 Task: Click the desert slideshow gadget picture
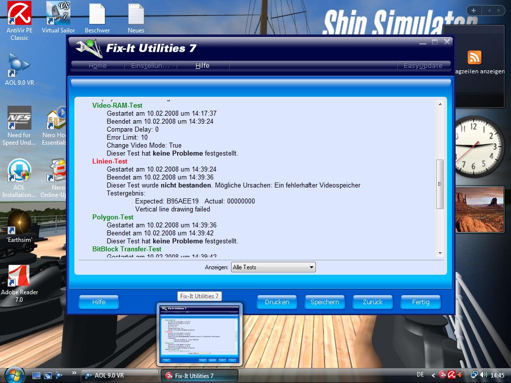pyautogui.click(x=480, y=209)
